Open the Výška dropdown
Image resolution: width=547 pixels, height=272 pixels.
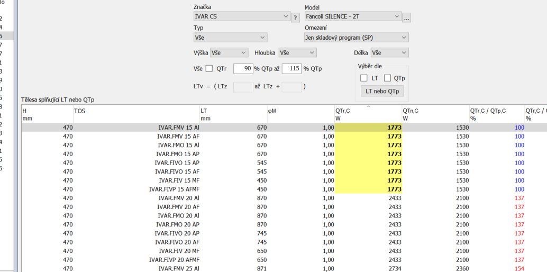(x=229, y=53)
